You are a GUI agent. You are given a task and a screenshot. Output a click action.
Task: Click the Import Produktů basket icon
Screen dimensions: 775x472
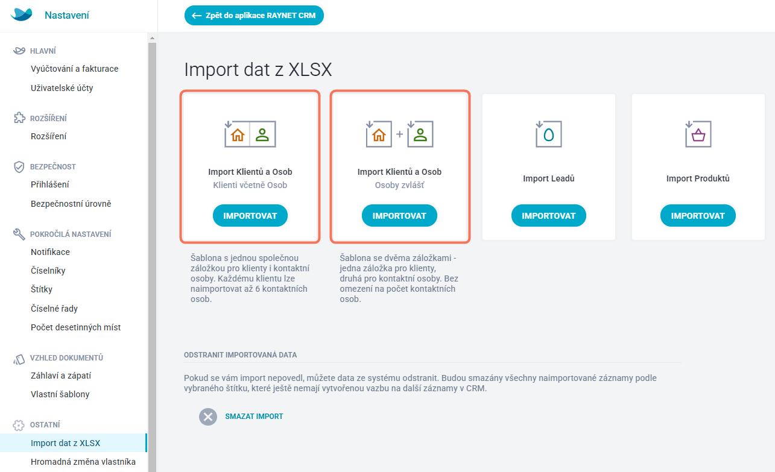coord(698,134)
